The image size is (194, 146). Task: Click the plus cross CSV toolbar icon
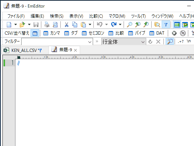(174, 33)
